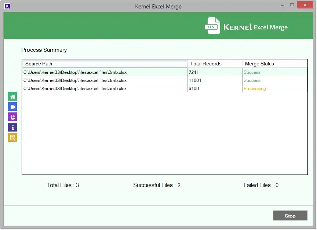Select the Source Path column header

[x=39, y=64]
